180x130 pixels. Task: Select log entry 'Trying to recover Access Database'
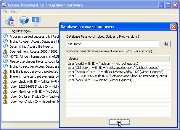coord(30,66)
